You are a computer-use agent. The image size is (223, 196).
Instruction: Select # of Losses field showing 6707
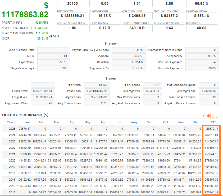(x=152, y=85)
